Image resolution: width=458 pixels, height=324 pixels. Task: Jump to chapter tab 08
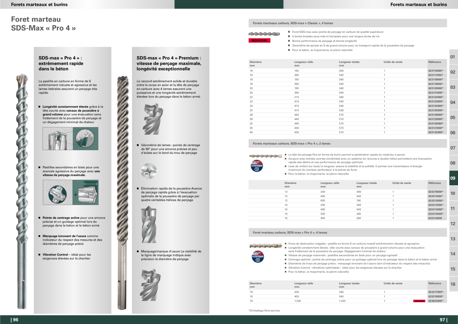click(x=453, y=163)
